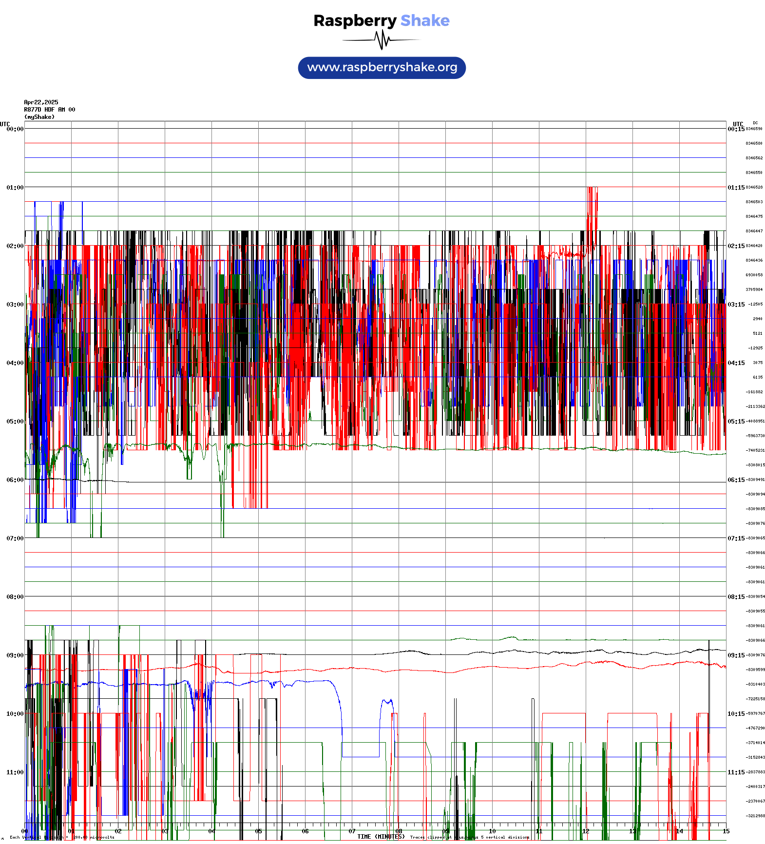
Task: Click the 07:15 right-side time label
Action: [736, 538]
